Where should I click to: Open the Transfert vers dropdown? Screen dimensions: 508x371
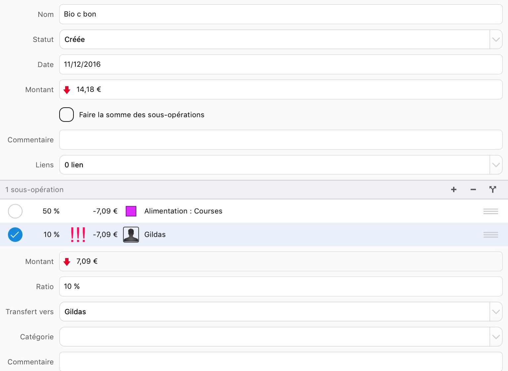click(x=496, y=312)
